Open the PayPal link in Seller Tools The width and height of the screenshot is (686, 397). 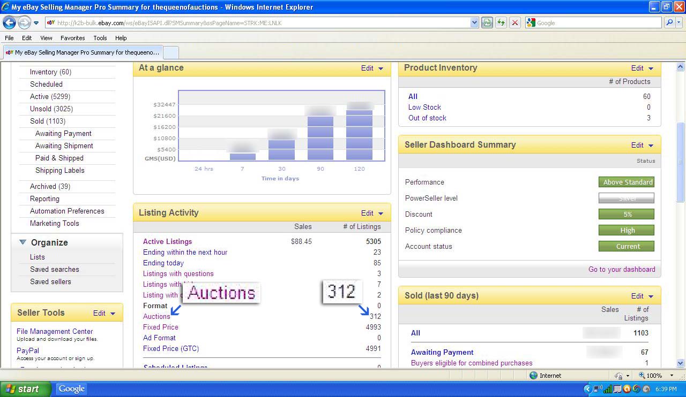point(28,350)
